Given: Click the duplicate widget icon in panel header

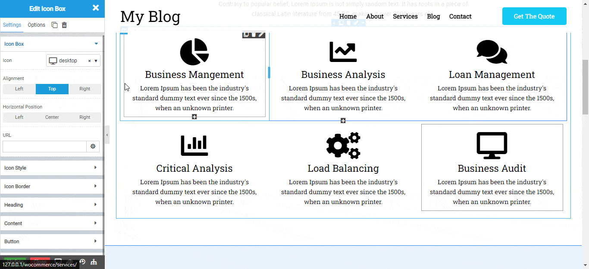Looking at the screenshot, I should 54,25.
